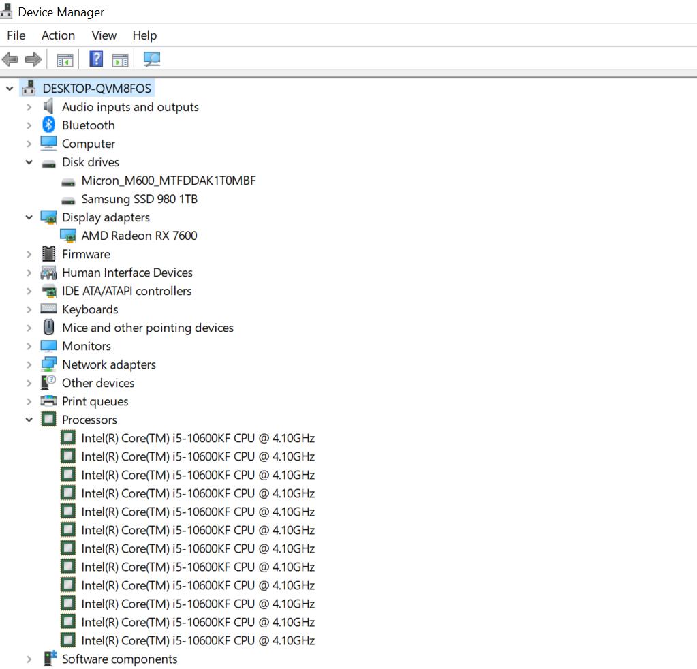Click the Back arrow toolbar icon

10,59
